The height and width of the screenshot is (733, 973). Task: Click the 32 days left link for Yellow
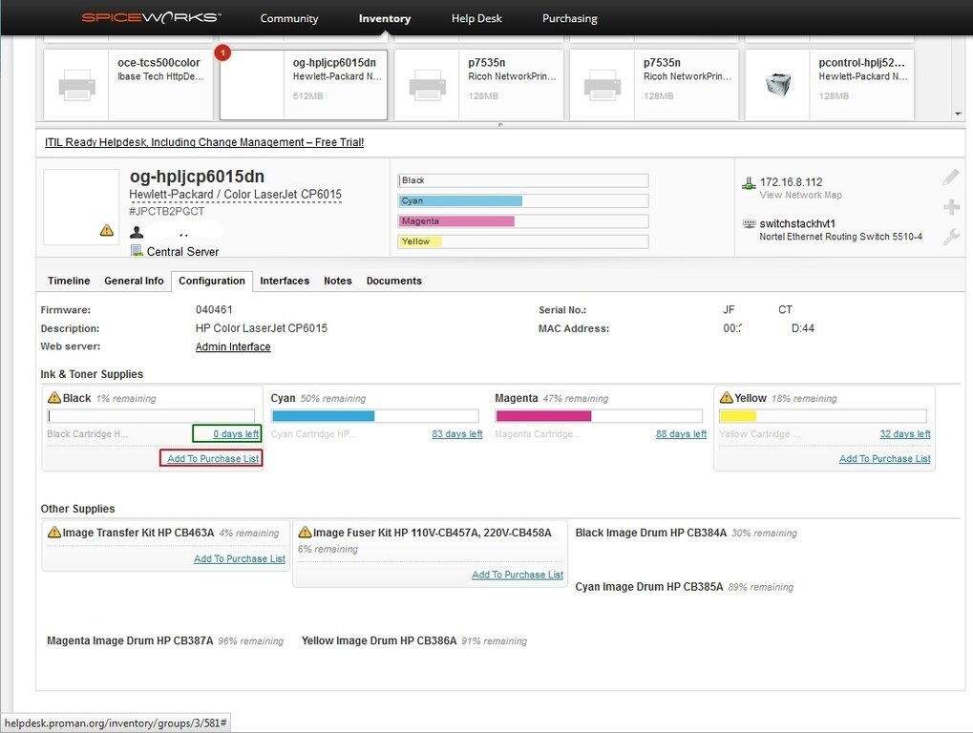(x=904, y=433)
